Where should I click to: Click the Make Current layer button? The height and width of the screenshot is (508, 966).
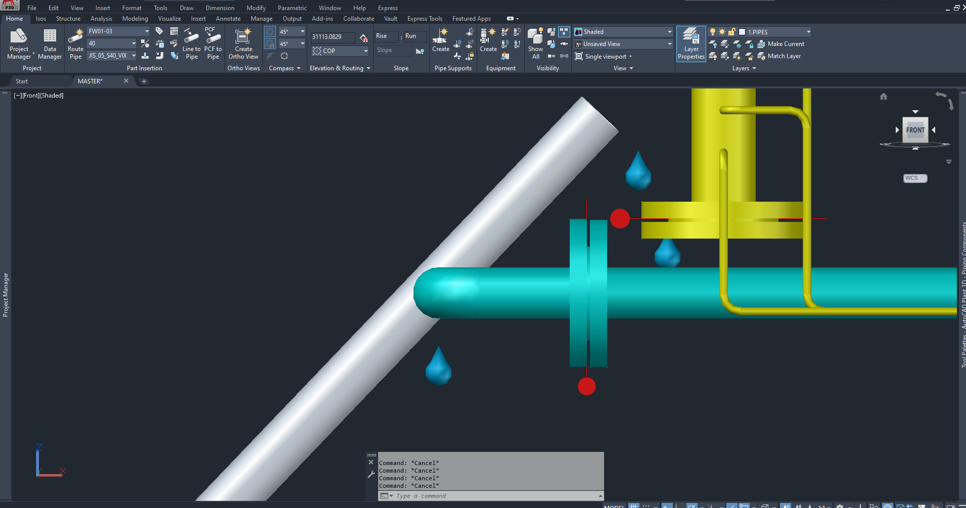pyautogui.click(x=781, y=44)
